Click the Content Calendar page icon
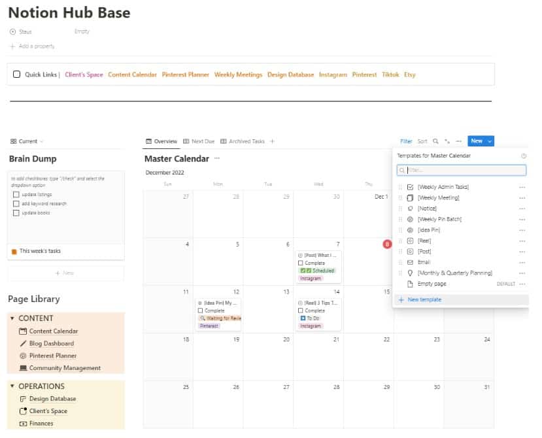This screenshot has width=542, height=438. (23, 331)
